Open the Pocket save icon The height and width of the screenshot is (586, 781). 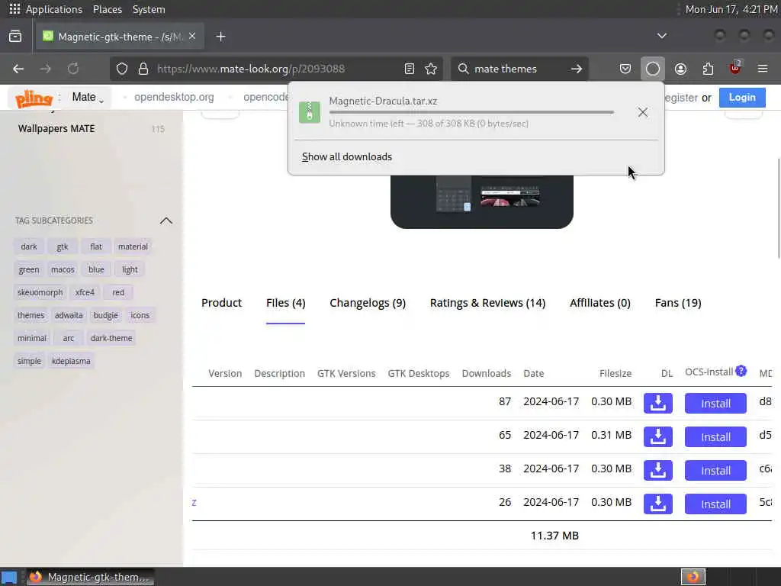[x=625, y=69]
